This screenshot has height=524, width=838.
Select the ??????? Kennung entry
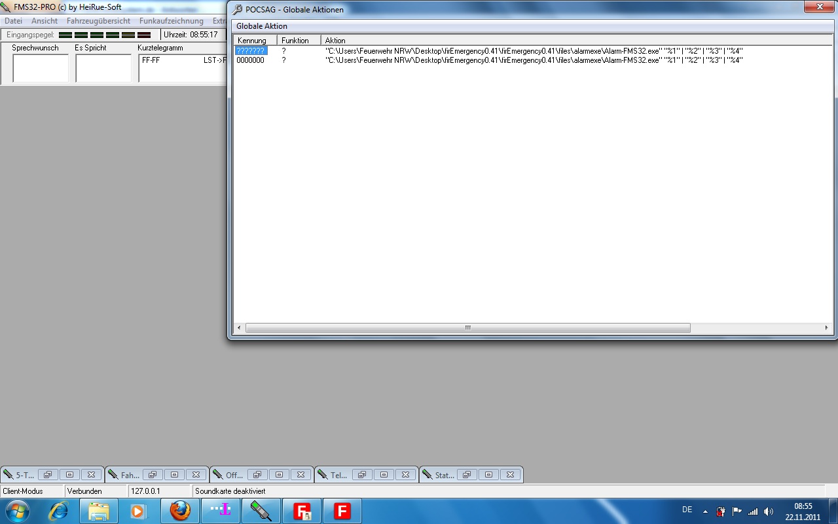(250, 50)
